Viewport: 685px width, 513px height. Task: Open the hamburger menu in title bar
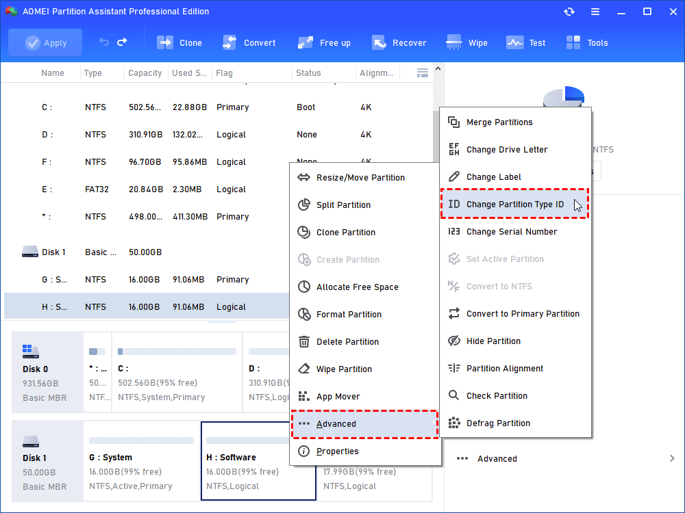pos(595,12)
